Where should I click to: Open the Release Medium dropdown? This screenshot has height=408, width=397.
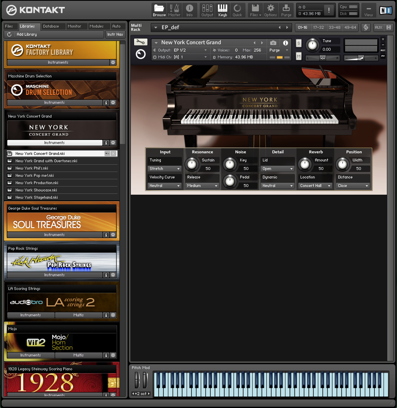point(202,185)
